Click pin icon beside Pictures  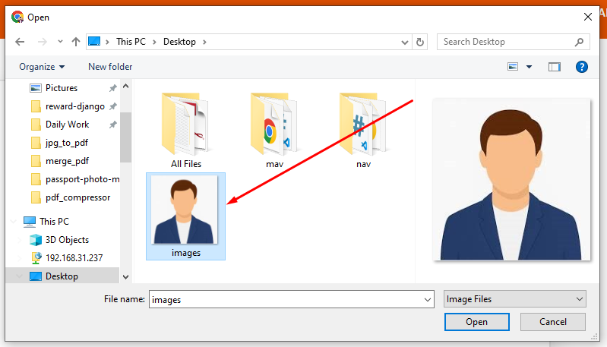(112, 88)
